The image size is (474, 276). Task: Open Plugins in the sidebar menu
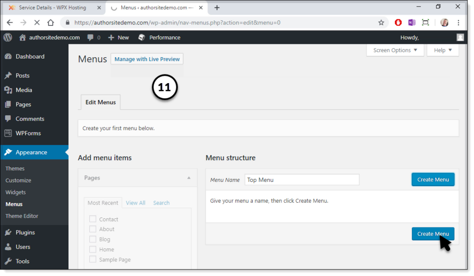(x=25, y=232)
